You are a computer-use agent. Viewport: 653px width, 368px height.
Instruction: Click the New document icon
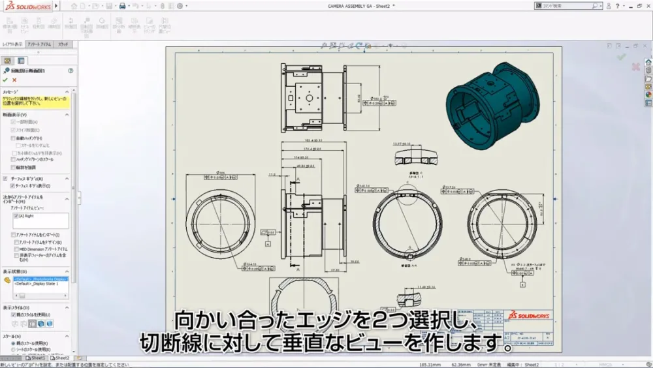pos(83,6)
